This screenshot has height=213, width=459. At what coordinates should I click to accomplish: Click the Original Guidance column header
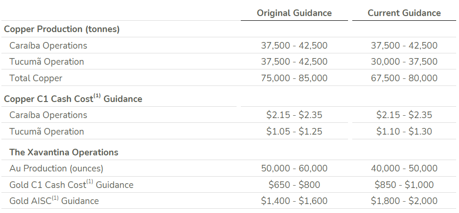(x=294, y=13)
